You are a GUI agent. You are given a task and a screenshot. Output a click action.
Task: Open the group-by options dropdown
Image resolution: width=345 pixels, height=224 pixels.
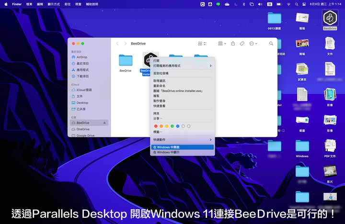pos(222,44)
